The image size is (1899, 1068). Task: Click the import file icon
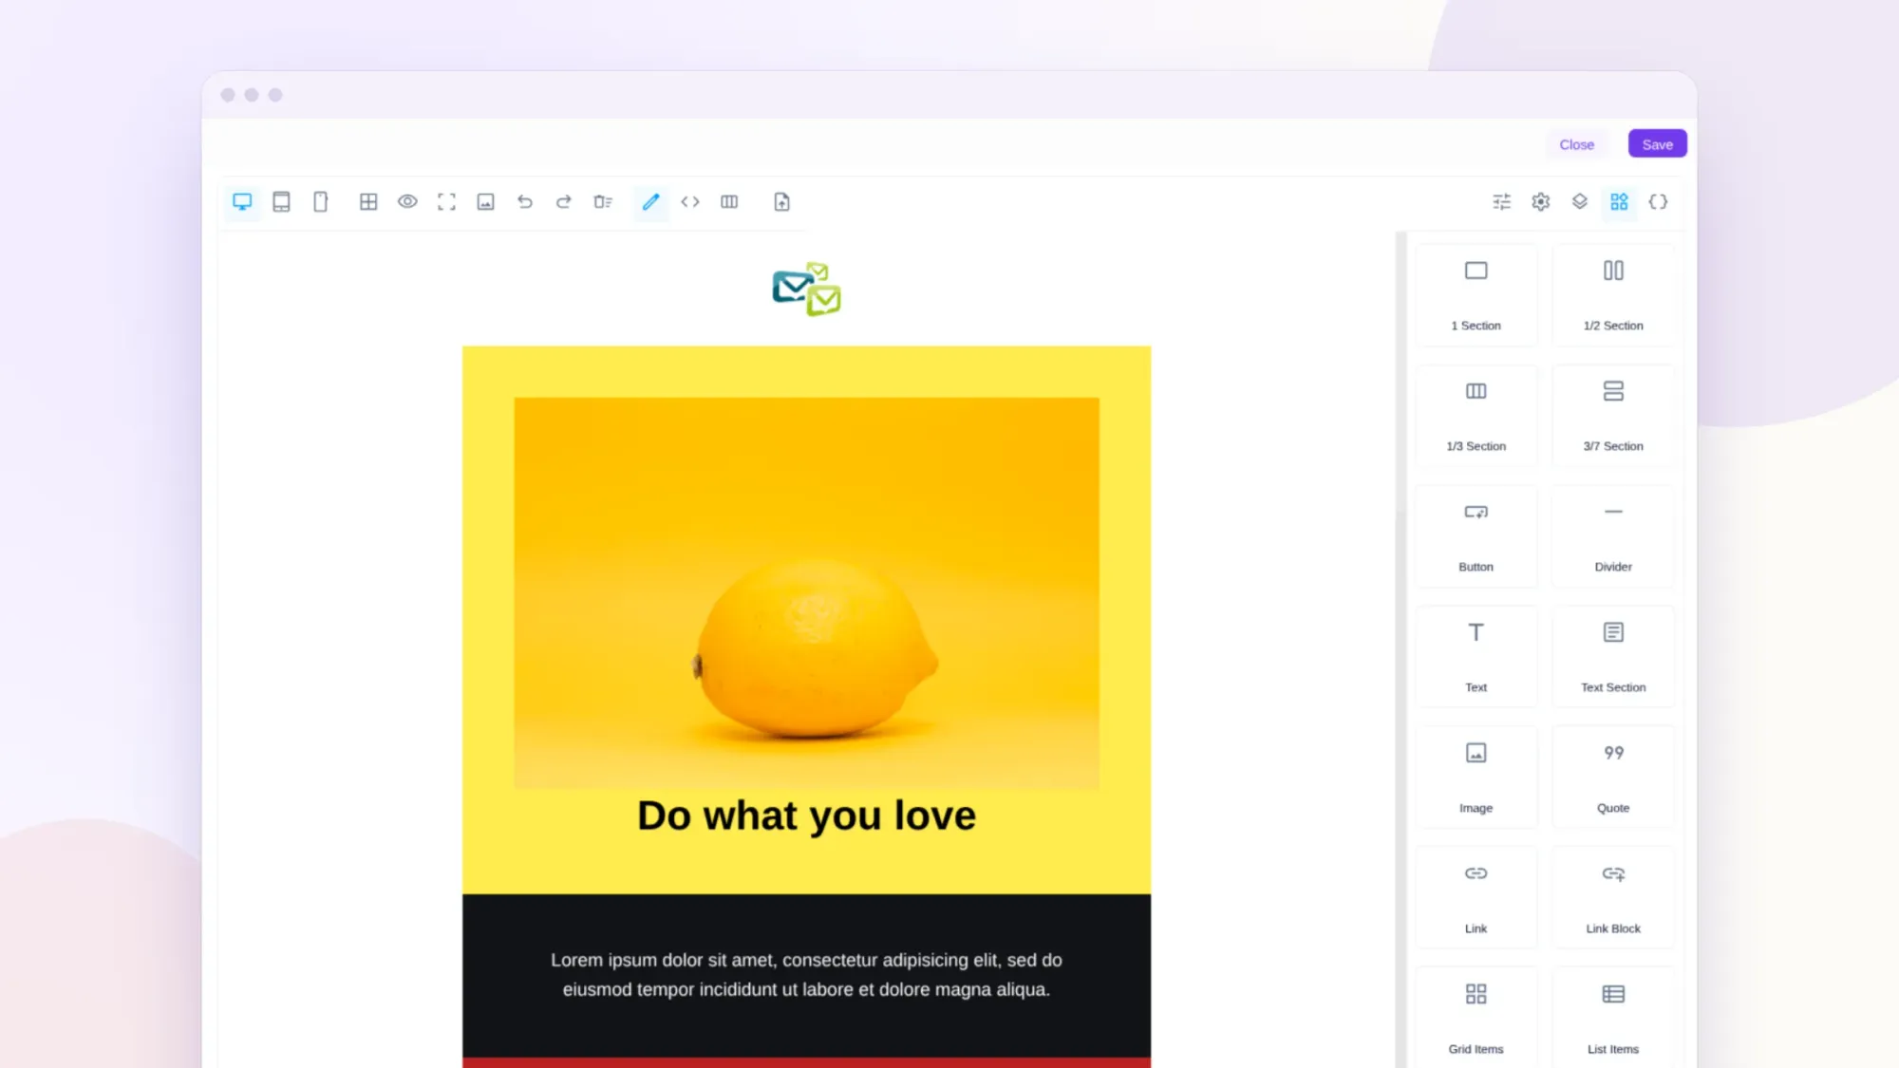[781, 201]
